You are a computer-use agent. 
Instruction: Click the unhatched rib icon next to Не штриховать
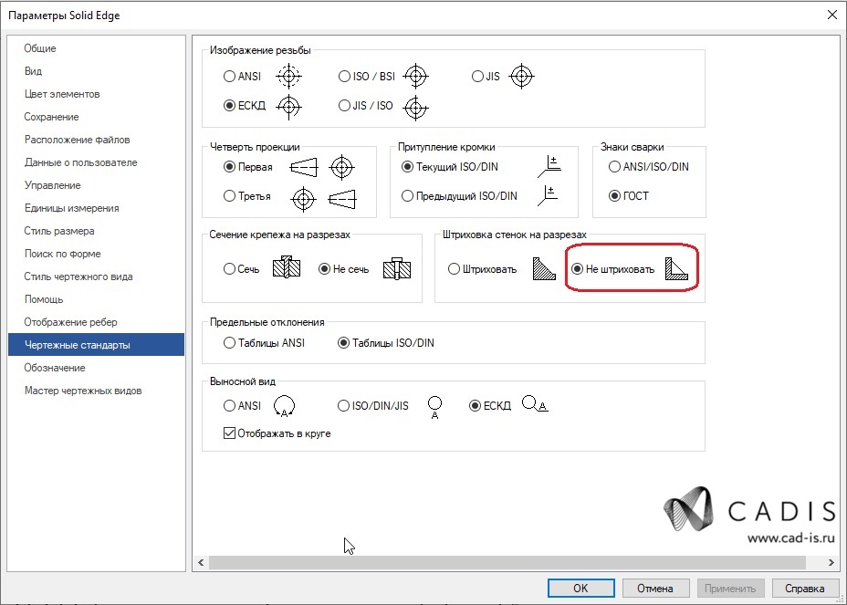pos(676,268)
